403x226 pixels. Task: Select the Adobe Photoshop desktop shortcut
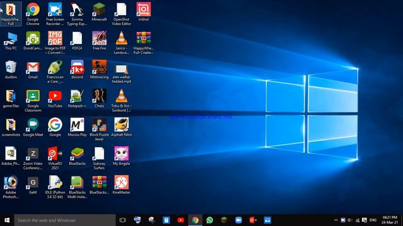point(11,187)
